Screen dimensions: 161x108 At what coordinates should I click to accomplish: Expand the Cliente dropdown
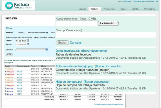(32, 50)
